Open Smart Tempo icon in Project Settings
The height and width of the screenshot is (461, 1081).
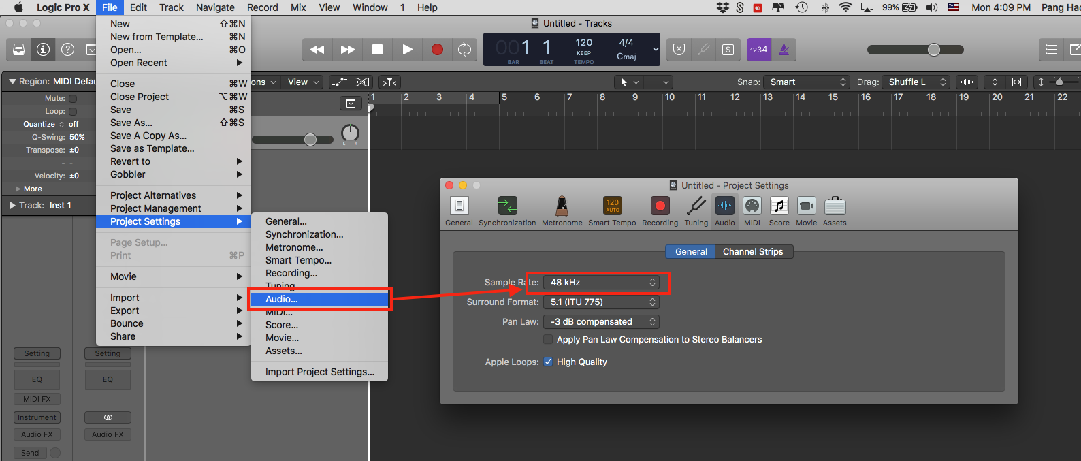click(612, 210)
